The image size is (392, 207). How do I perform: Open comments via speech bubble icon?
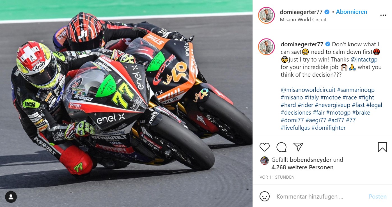pyautogui.click(x=281, y=147)
